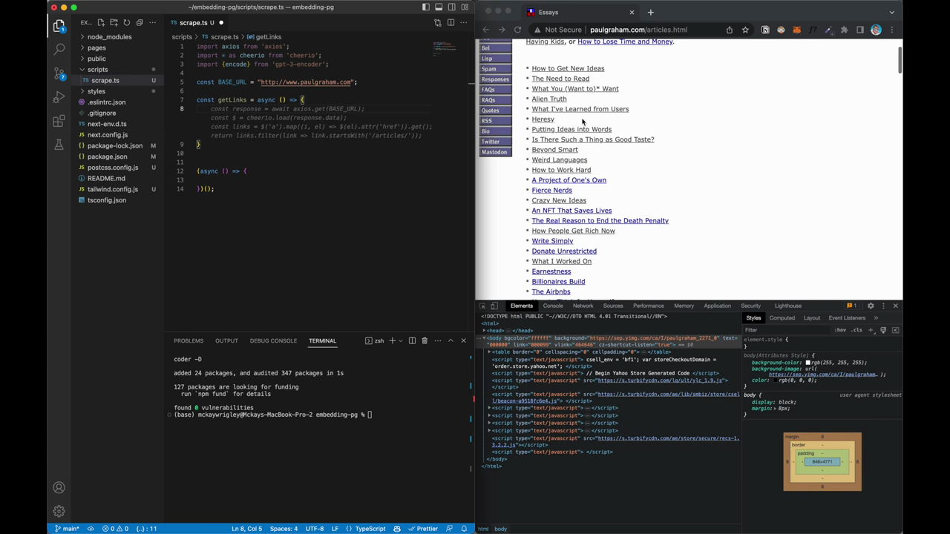Click the Styles Filter input field
Image resolution: width=950 pixels, height=534 pixels.
(785, 330)
